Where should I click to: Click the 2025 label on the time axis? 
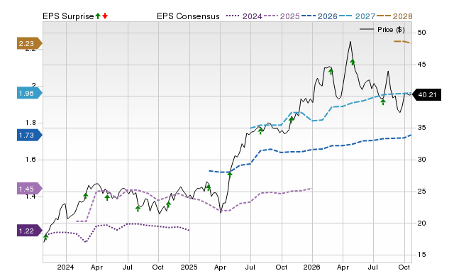[189, 267]
